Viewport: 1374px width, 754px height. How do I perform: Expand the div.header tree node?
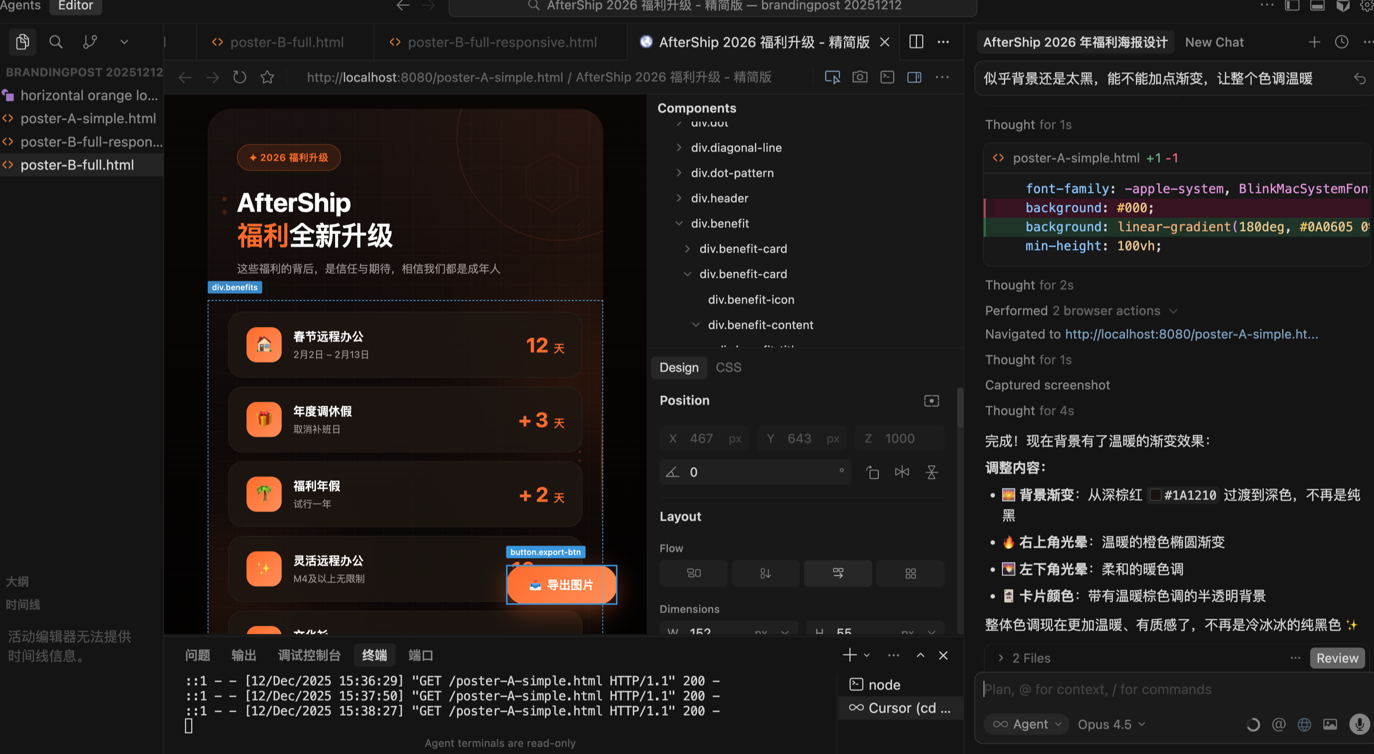tap(678, 198)
